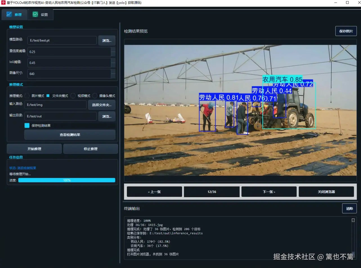
Task: Start inference with 开始推理 button
Action: coord(34,149)
